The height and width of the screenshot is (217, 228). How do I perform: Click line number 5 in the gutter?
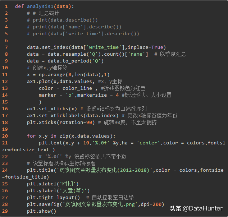click(x=6, y=33)
